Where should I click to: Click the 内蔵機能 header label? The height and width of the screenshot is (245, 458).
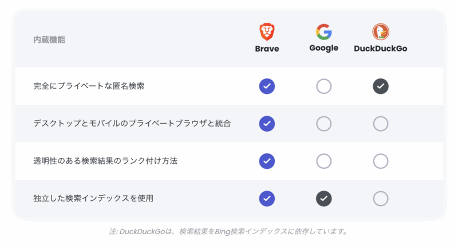[49, 40]
